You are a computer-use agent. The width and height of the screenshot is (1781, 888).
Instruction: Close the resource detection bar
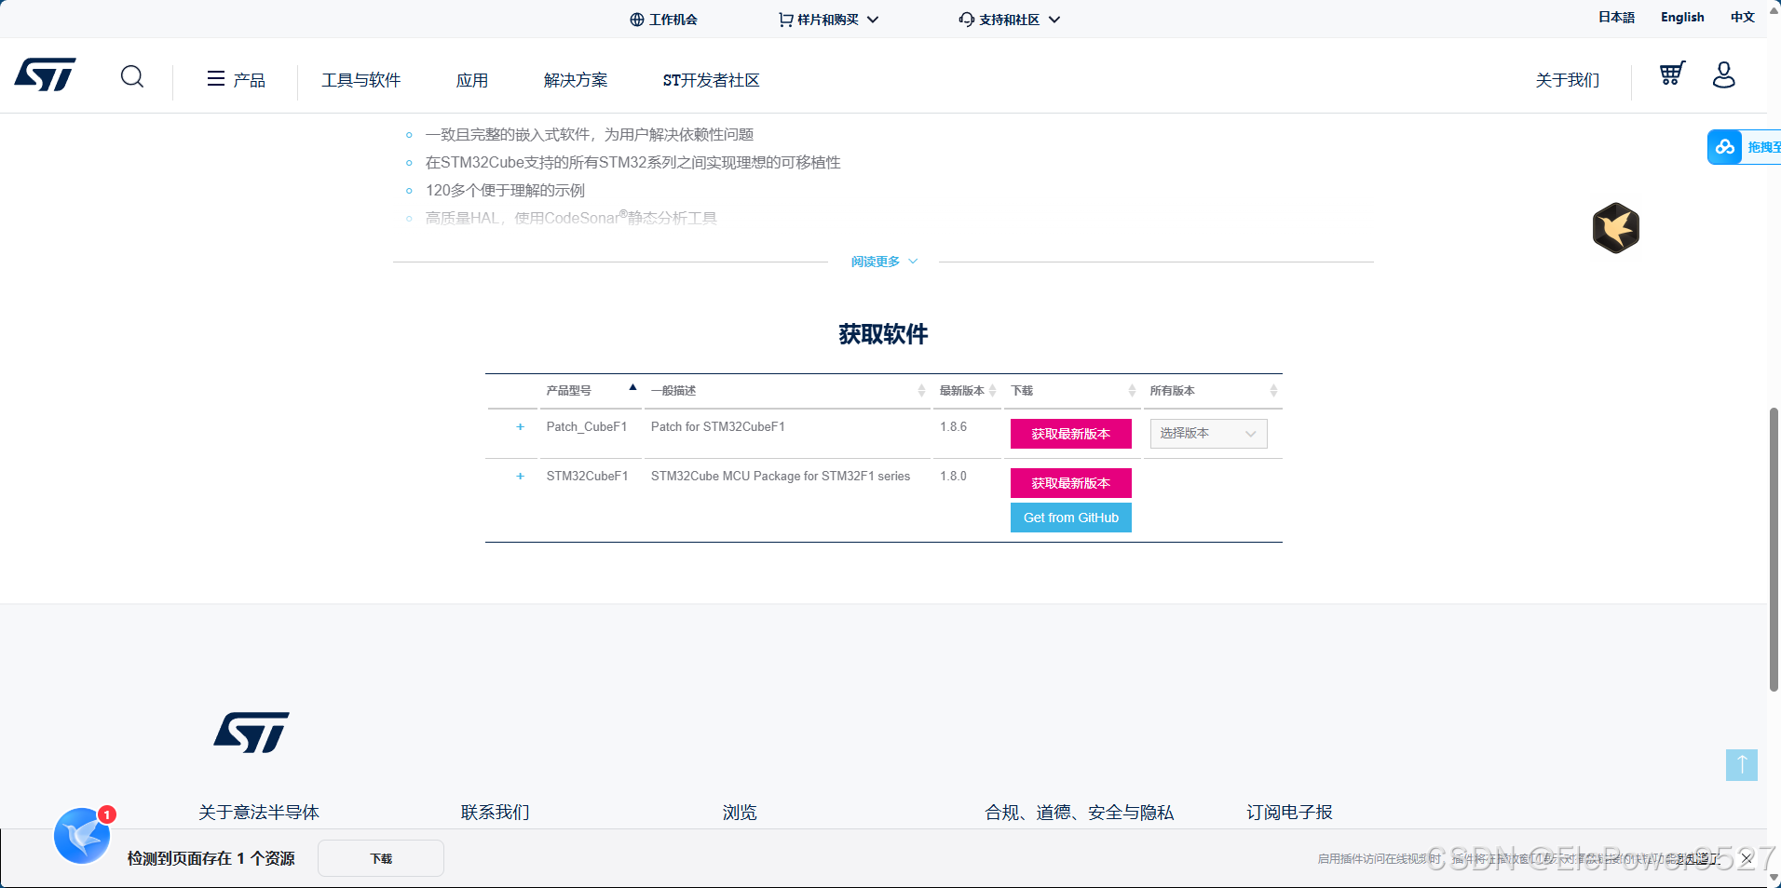tap(1747, 858)
